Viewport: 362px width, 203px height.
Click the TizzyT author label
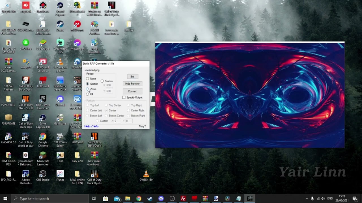tap(142, 126)
